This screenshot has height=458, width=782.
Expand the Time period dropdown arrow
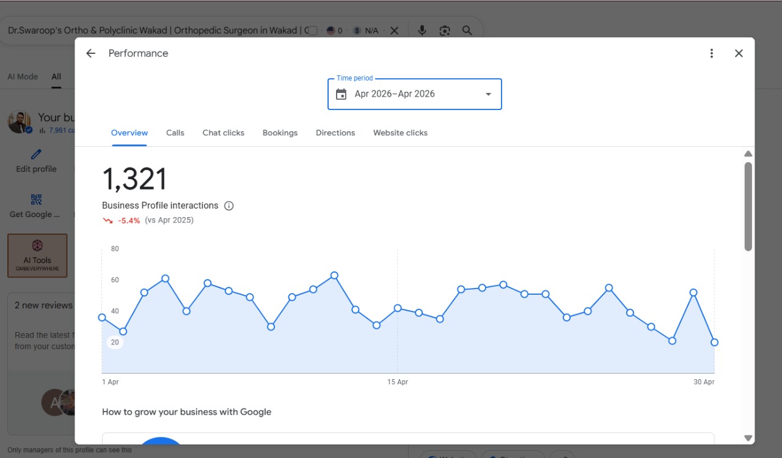coord(488,94)
